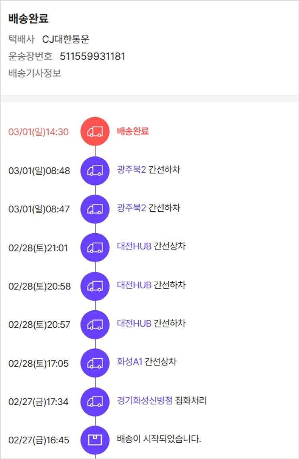The height and width of the screenshot is (459, 299).
Task: Click truck icon at 03/01 08:47
Action: coord(95,209)
